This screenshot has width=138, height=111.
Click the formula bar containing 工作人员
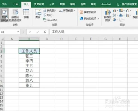pos(94,32)
